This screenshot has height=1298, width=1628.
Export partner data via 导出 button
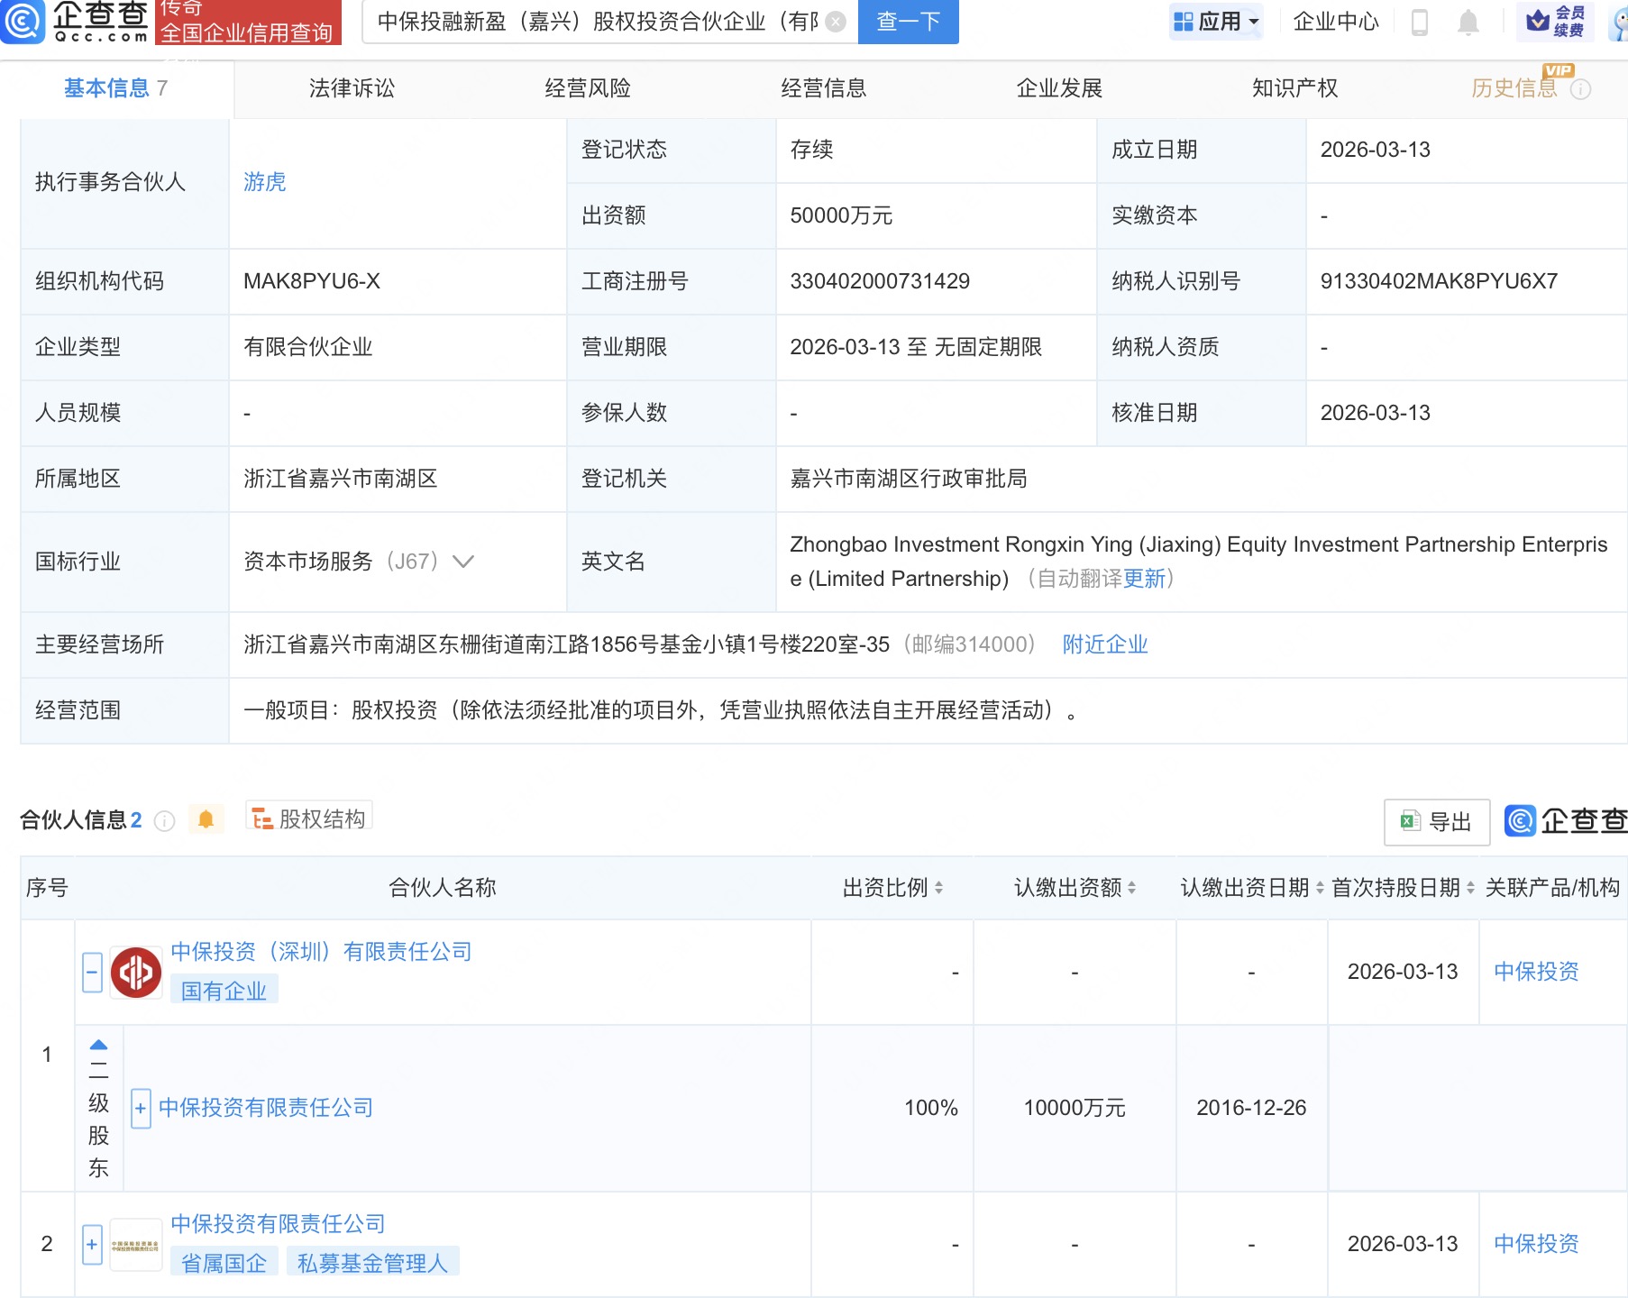tap(1437, 821)
